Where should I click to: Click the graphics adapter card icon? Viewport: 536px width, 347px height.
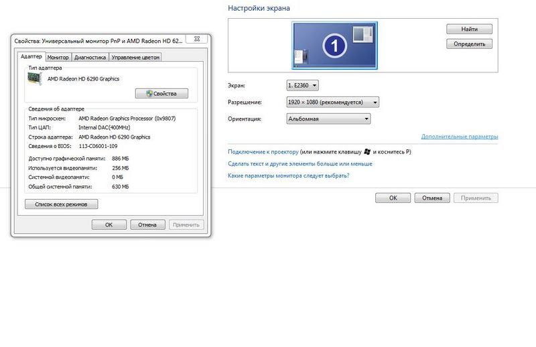(32, 78)
